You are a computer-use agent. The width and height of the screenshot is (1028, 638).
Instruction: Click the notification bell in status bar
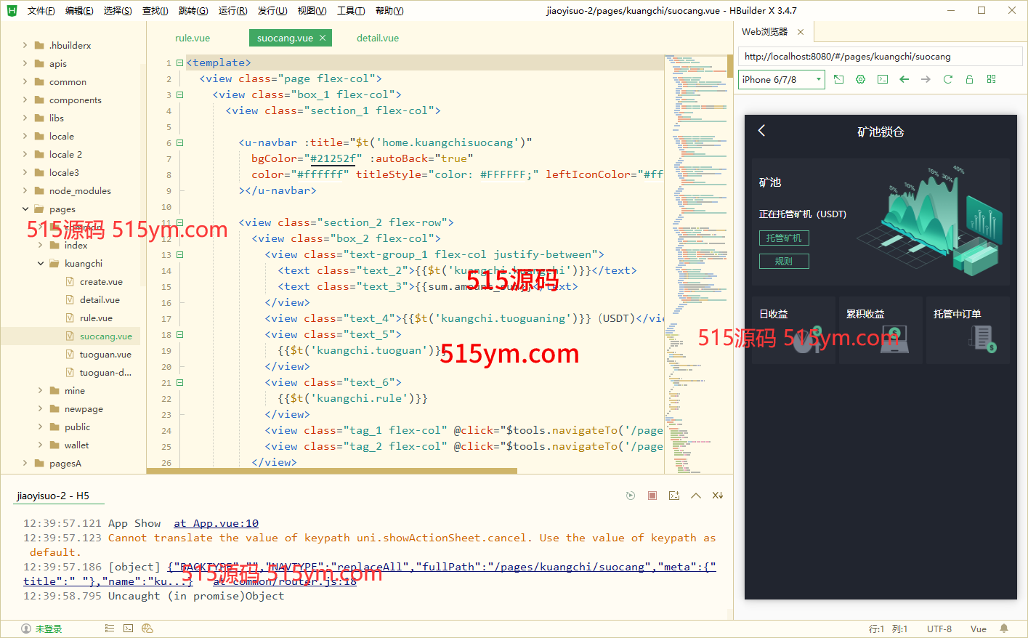(x=1004, y=629)
